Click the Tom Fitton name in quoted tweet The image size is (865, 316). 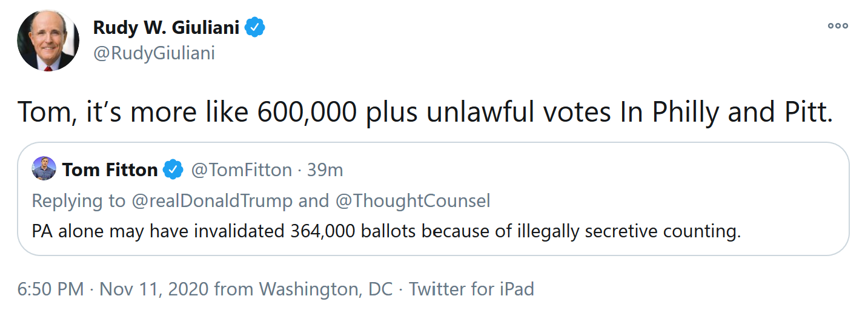pyautogui.click(x=110, y=170)
